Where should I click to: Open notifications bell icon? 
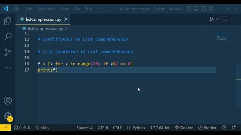(233, 127)
